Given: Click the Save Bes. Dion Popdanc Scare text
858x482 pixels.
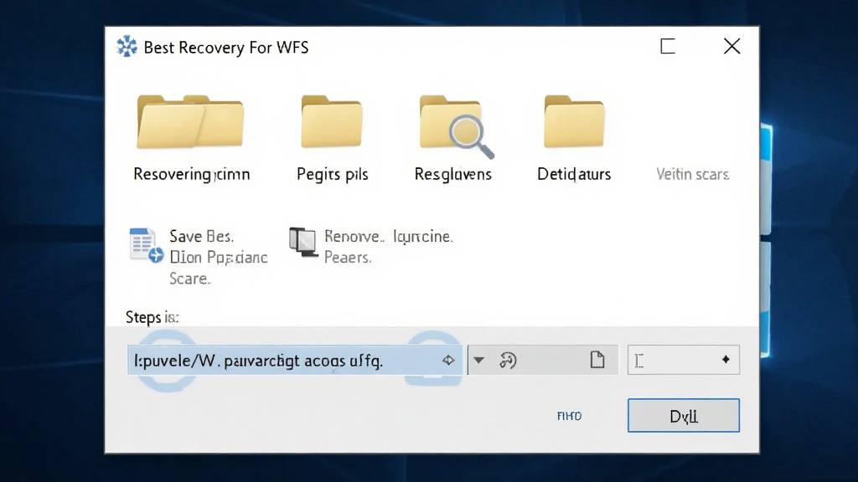Looking at the screenshot, I should 219,258.
